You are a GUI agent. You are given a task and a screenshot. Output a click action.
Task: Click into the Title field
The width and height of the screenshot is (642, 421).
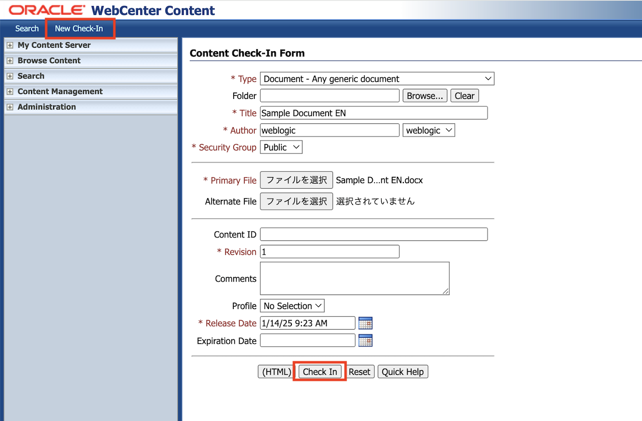click(374, 113)
